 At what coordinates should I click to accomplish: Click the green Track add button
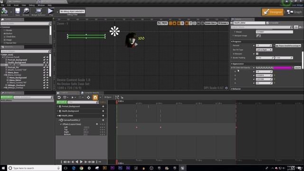coord(62,102)
